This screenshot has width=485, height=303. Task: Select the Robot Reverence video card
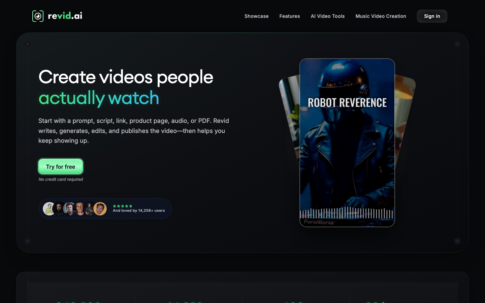(347, 143)
